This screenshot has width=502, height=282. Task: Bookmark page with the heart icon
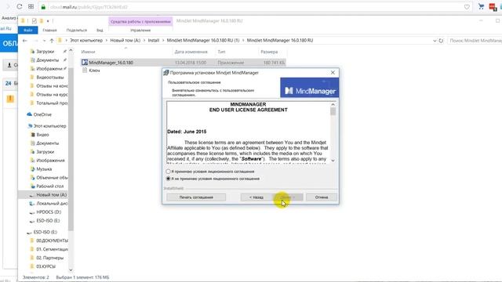click(467, 7)
